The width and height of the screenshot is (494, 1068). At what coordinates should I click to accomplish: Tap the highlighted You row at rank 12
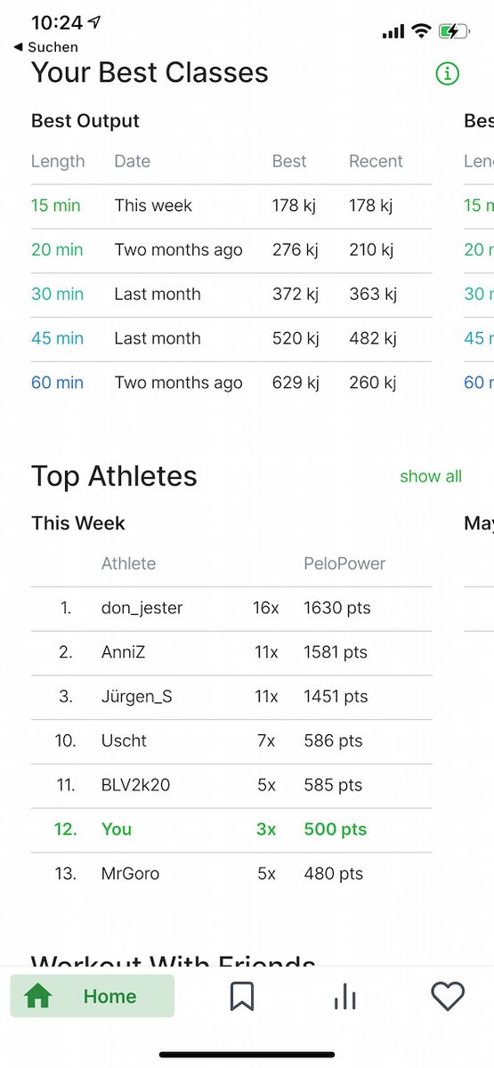click(231, 829)
